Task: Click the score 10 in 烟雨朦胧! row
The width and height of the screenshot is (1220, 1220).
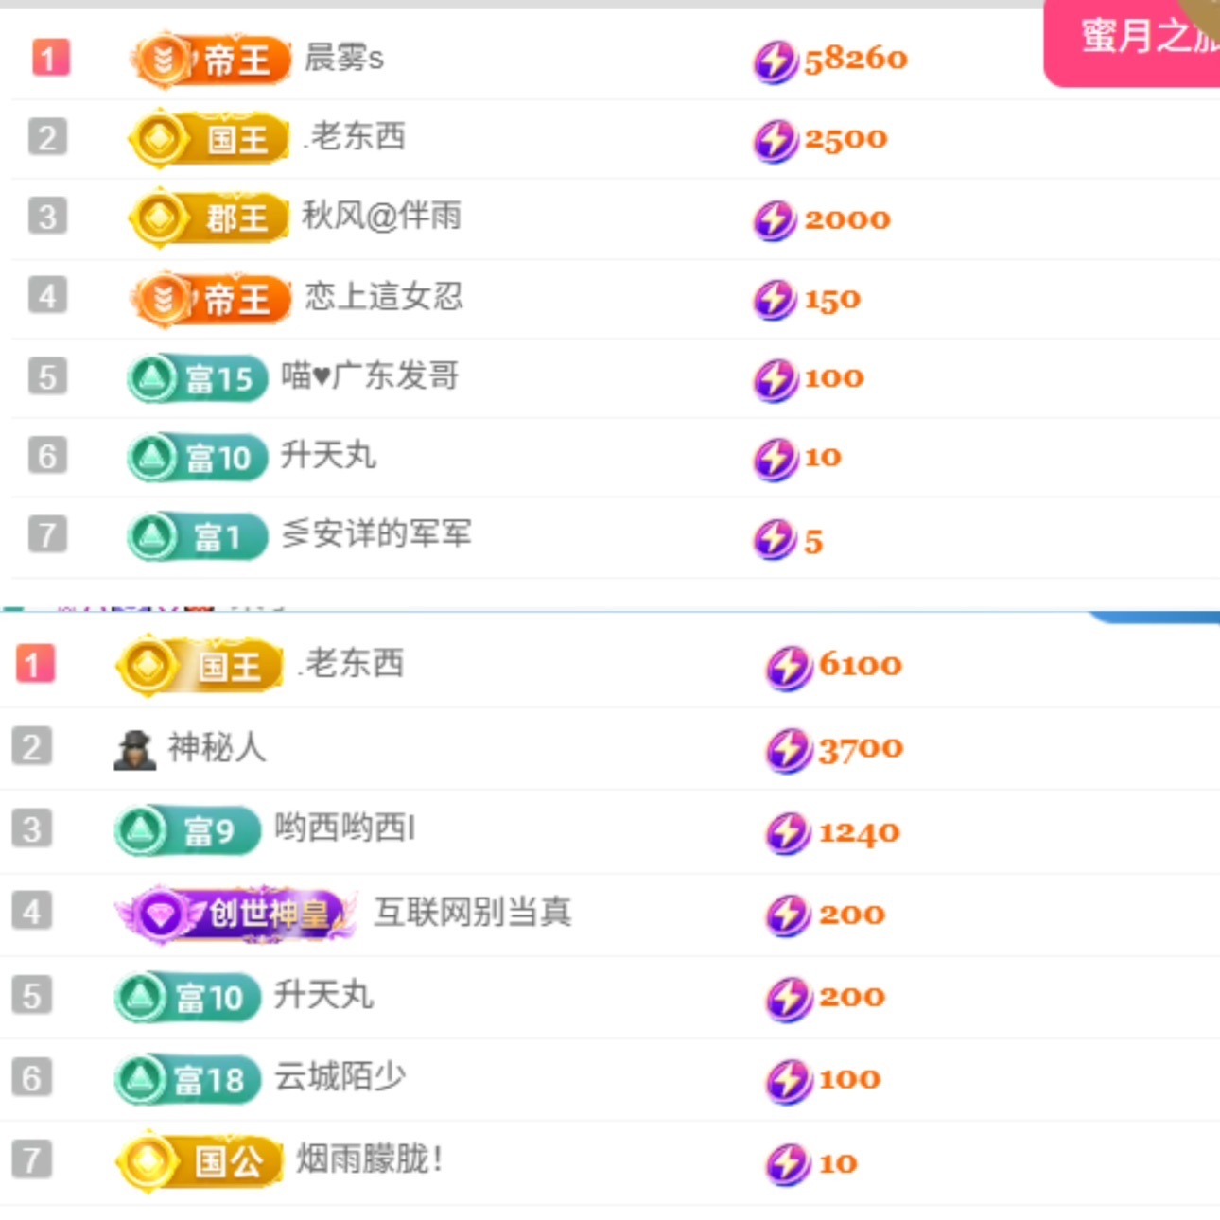Action: (838, 1163)
